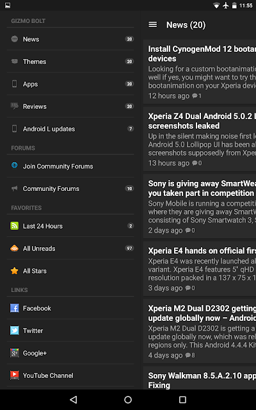
Task: Click the Android L updates phone icon
Action: [14, 128]
